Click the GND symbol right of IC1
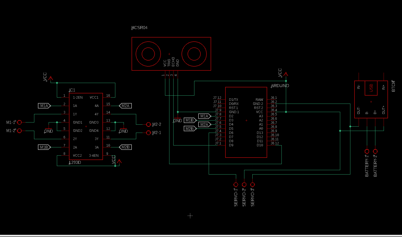 (123, 130)
